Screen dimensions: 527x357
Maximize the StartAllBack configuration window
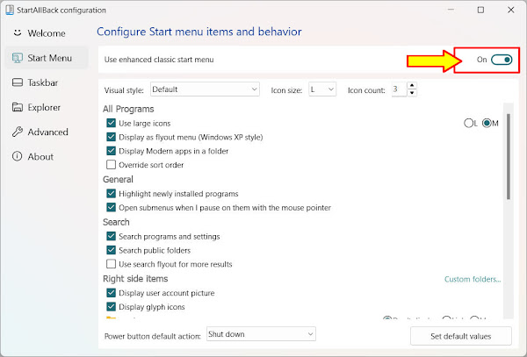480,10
